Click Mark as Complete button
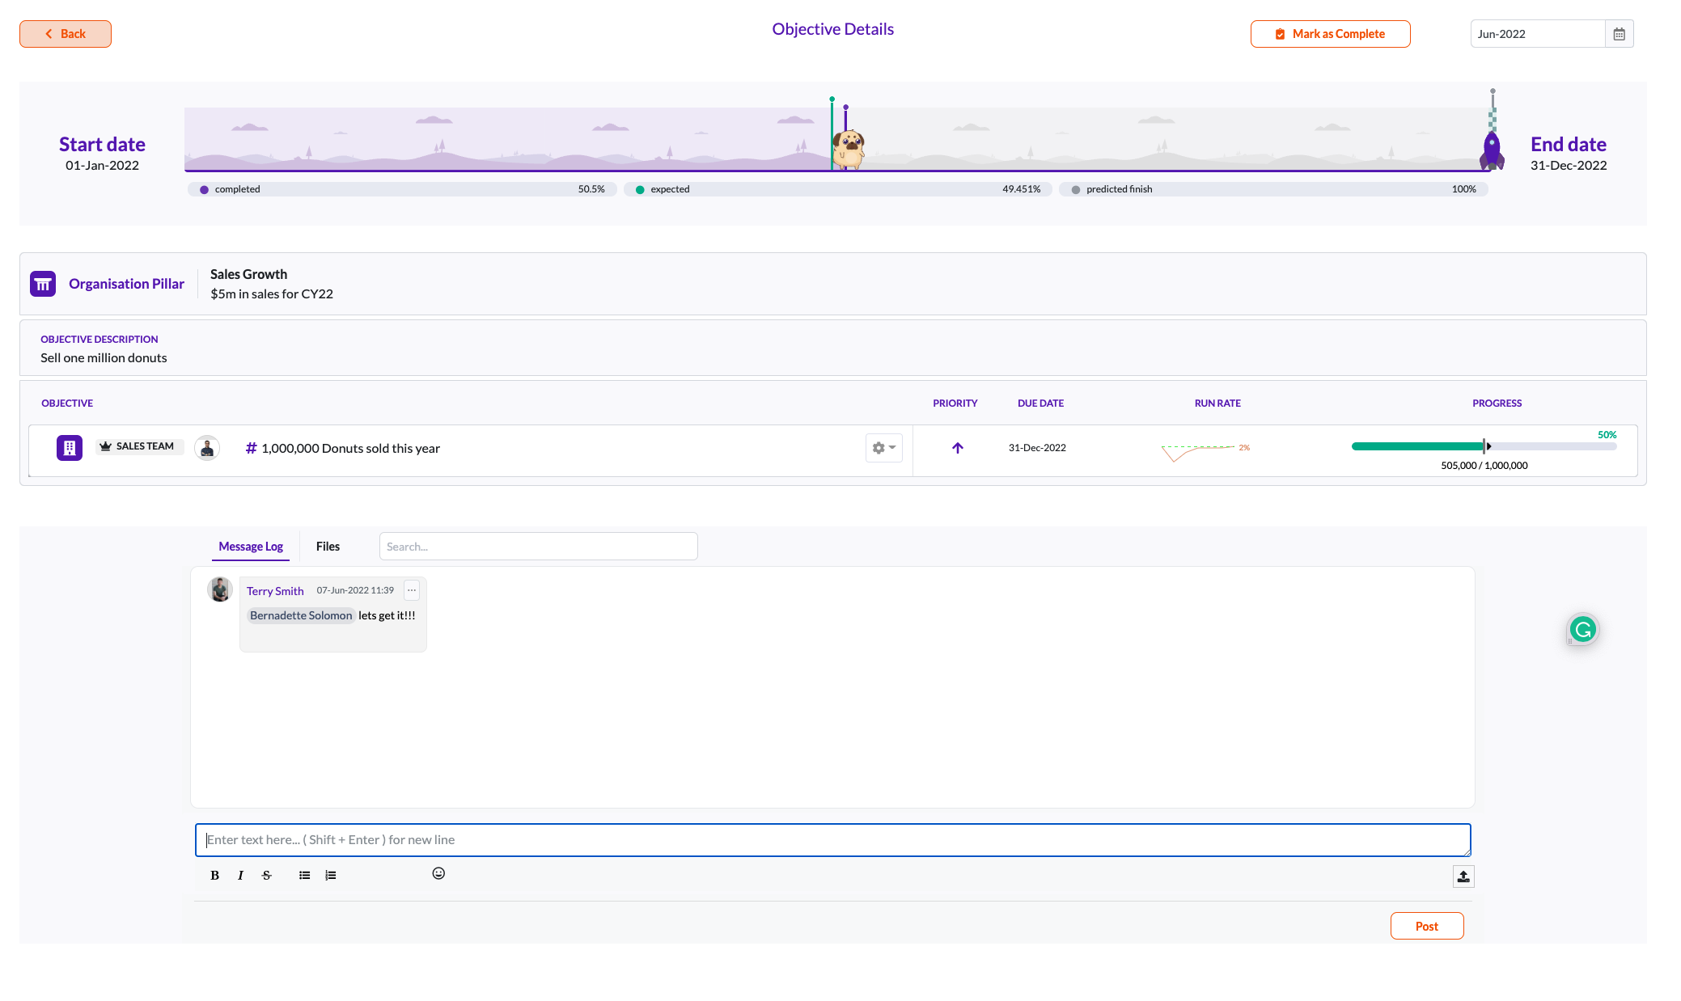Screen dimensions: 1681x1001 pos(1330,34)
